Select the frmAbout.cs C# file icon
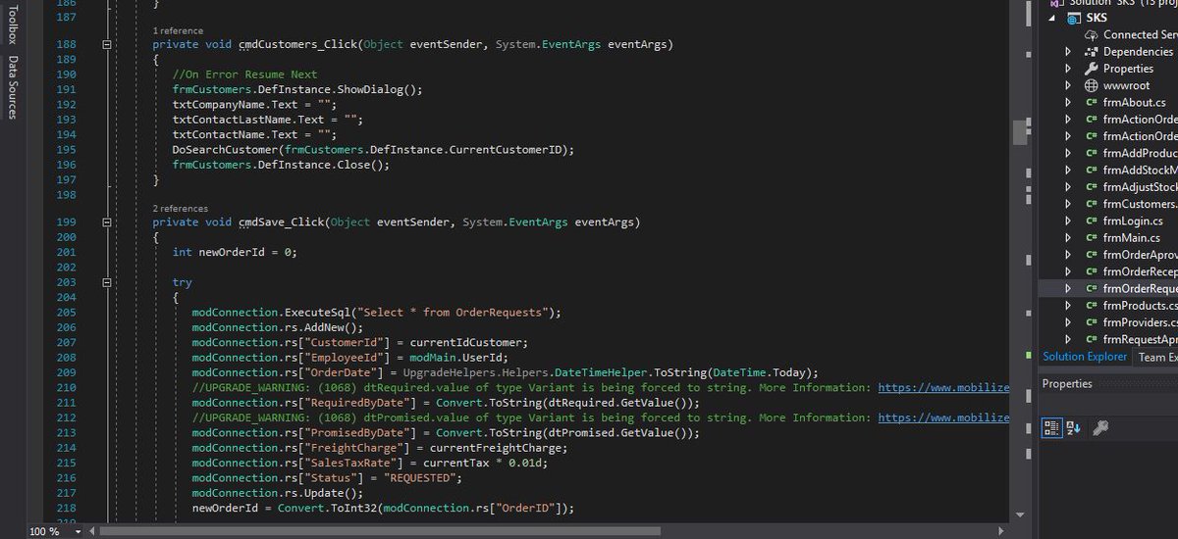Image resolution: width=1178 pixels, height=539 pixels. pyautogui.click(x=1092, y=102)
